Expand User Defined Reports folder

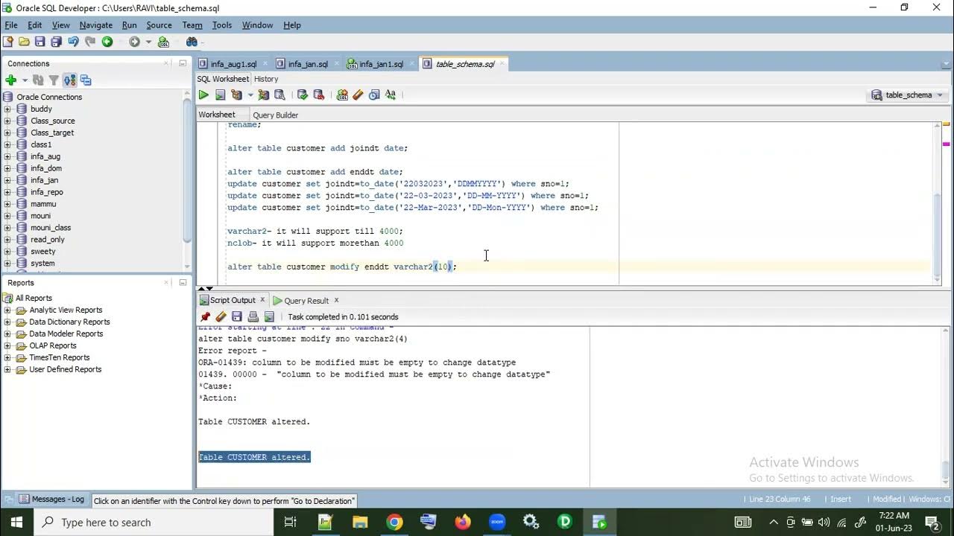[7, 370]
